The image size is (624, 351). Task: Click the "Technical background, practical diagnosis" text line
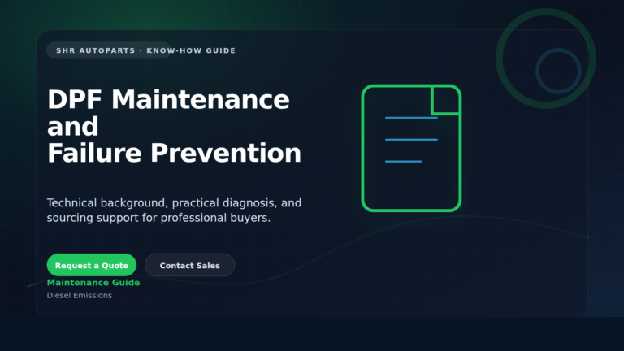(174, 203)
